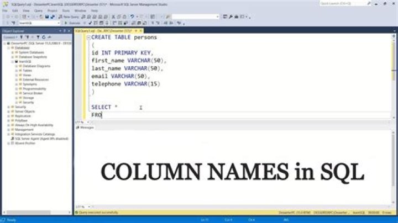Switch to the Messages results tab
This screenshot has width=398, height=223.
(86, 127)
